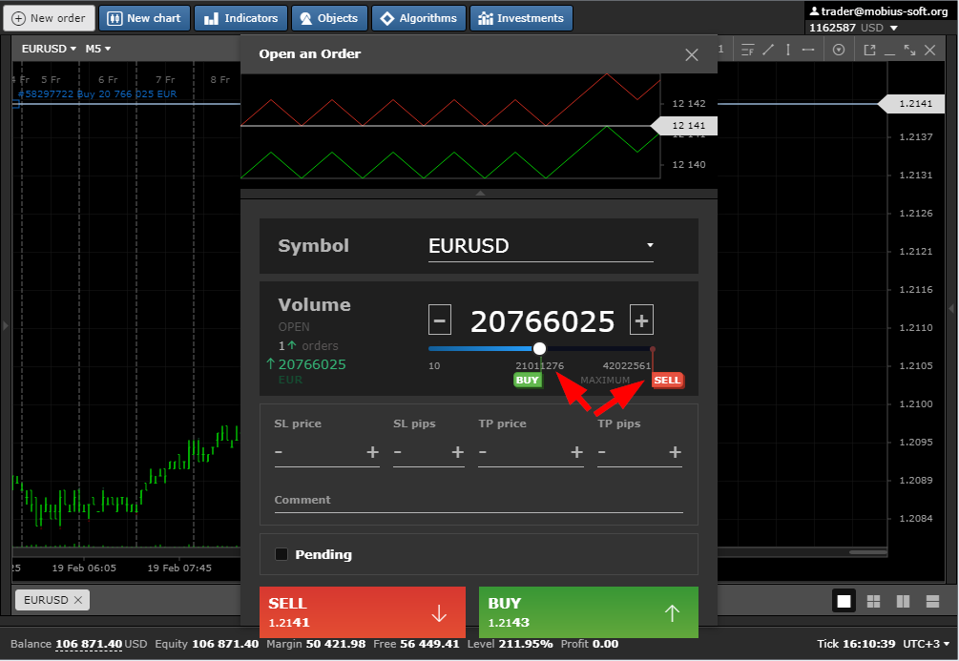
Task: Click the Equity 106 871.40 status value
Action: click(225, 644)
